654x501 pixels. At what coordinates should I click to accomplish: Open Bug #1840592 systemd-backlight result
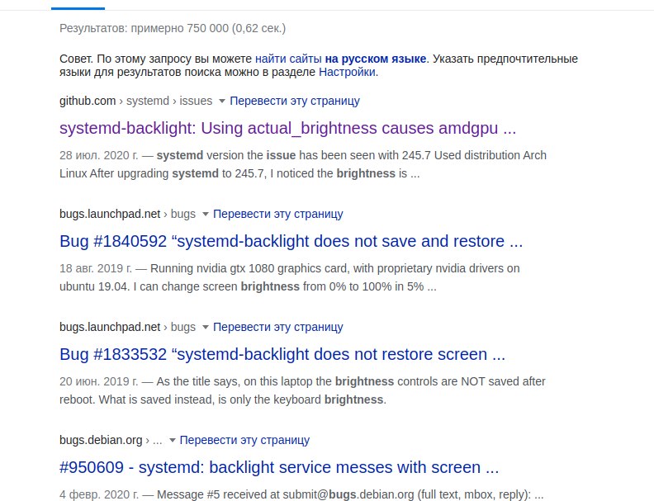(291, 241)
